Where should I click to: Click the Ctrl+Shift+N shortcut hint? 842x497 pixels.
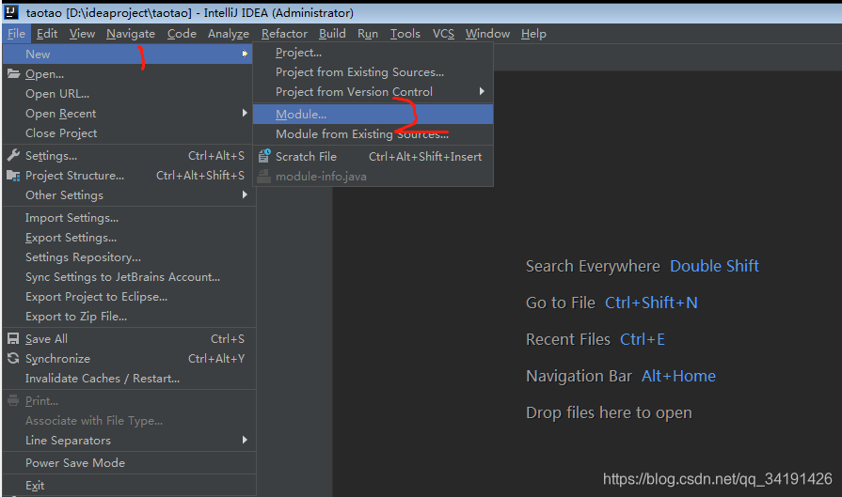click(x=651, y=303)
